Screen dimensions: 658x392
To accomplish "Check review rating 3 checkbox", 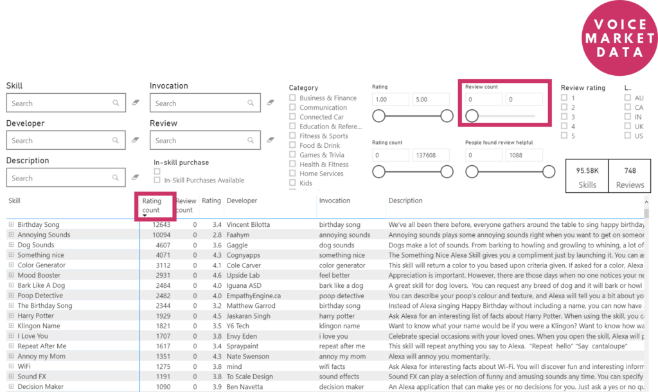I will [564, 116].
